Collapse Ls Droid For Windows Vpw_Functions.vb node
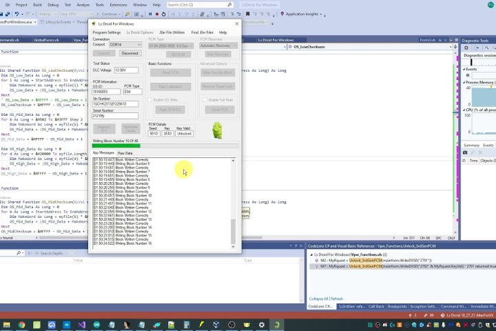 point(311,254)
